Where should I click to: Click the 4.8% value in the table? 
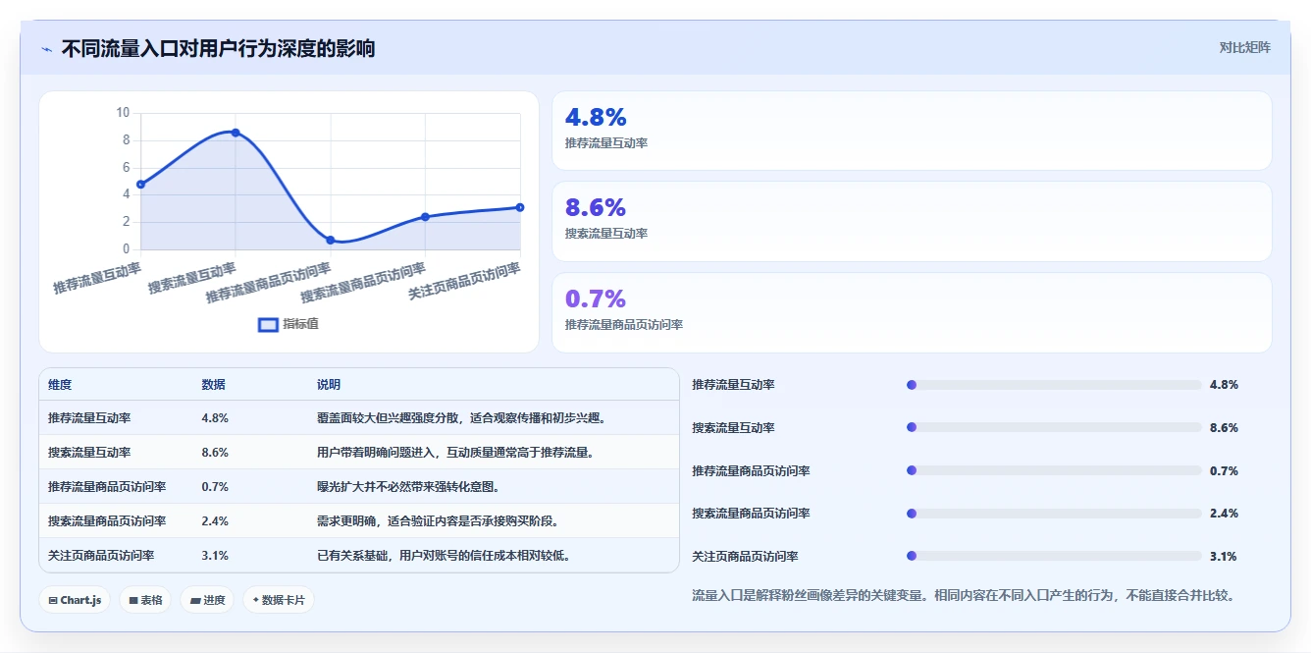215,418
